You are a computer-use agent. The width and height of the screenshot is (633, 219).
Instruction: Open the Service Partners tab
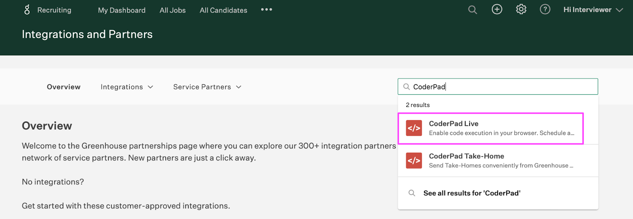pyautogui.click(x=202, y=87)
